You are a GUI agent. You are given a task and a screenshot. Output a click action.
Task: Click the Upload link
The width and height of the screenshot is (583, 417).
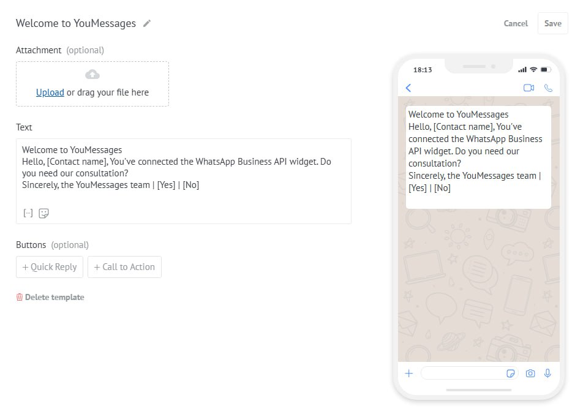pyautogui.click(x=50, y=92)
